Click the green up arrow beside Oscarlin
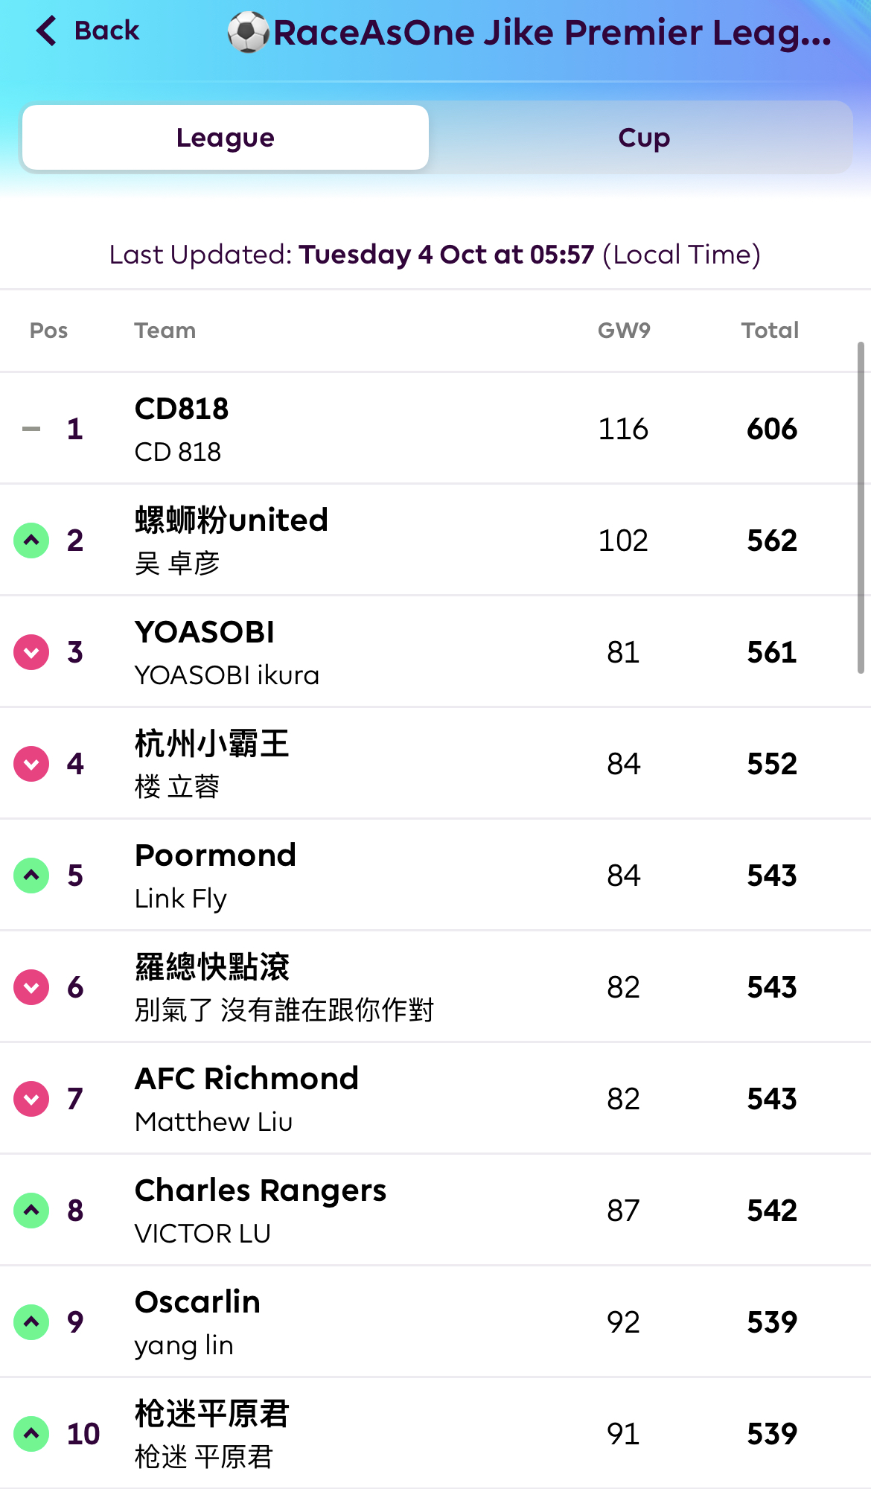 tap(31, 1322)
